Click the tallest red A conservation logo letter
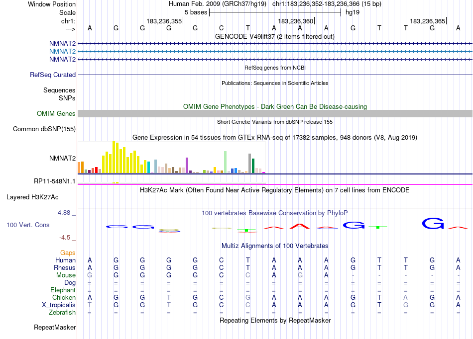Viewport: 473px width, 339px height. (300, 226)
